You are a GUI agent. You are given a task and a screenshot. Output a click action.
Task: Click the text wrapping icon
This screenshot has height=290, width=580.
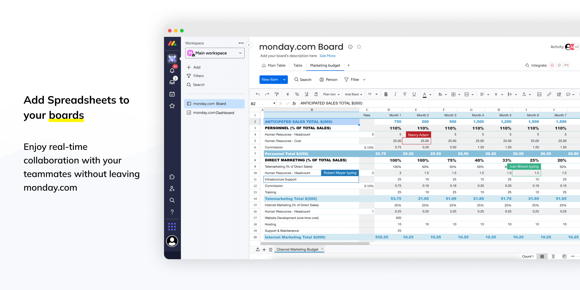(510, 94)
